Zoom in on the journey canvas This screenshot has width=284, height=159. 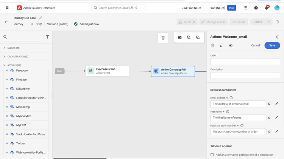coord(198,37)
